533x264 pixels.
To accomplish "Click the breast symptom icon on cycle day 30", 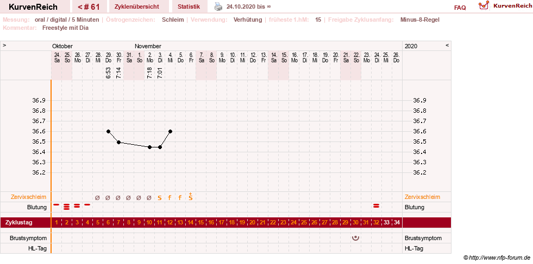I will tap(355, 238).
